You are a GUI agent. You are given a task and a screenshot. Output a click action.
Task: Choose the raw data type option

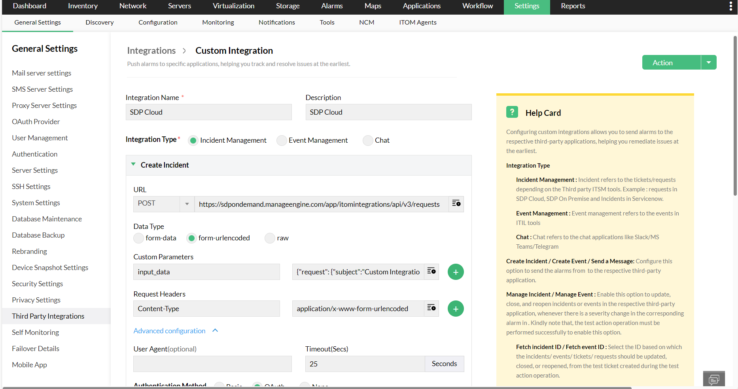270,238
